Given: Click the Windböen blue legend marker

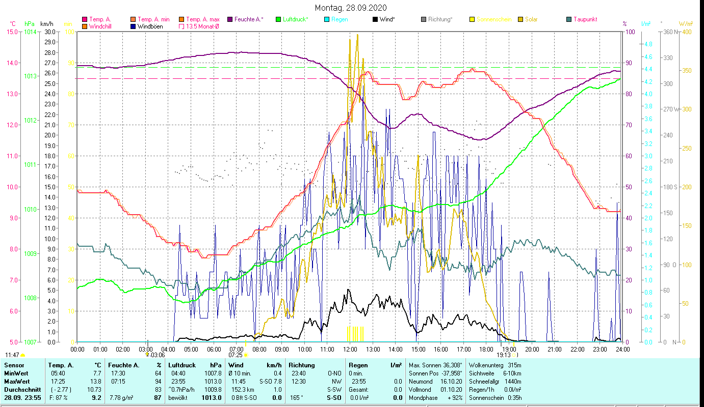Looking at the screenshot, I should (x=133, y=26).
